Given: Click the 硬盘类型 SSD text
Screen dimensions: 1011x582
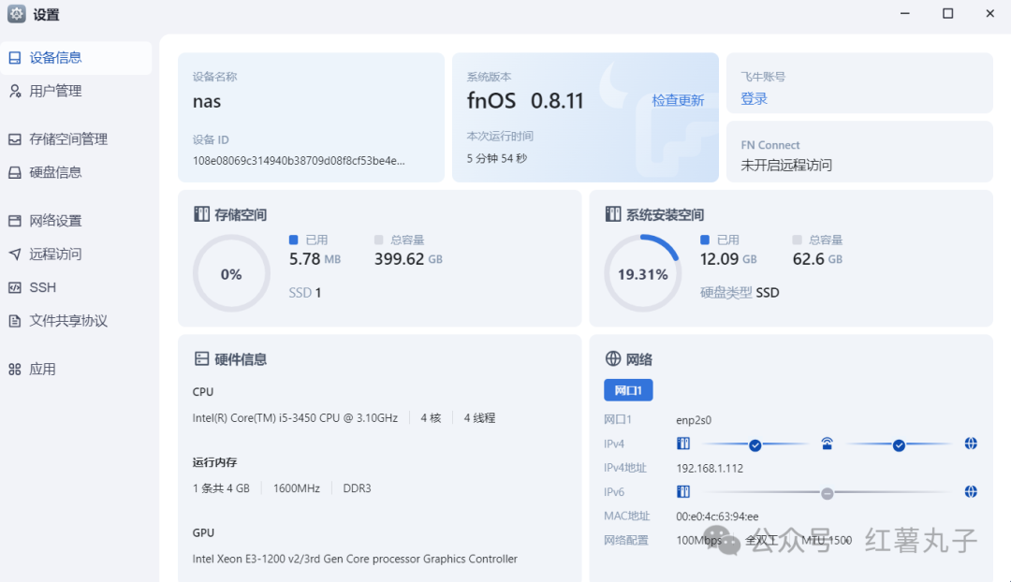Looking at the screenshot, I should 740,293.
